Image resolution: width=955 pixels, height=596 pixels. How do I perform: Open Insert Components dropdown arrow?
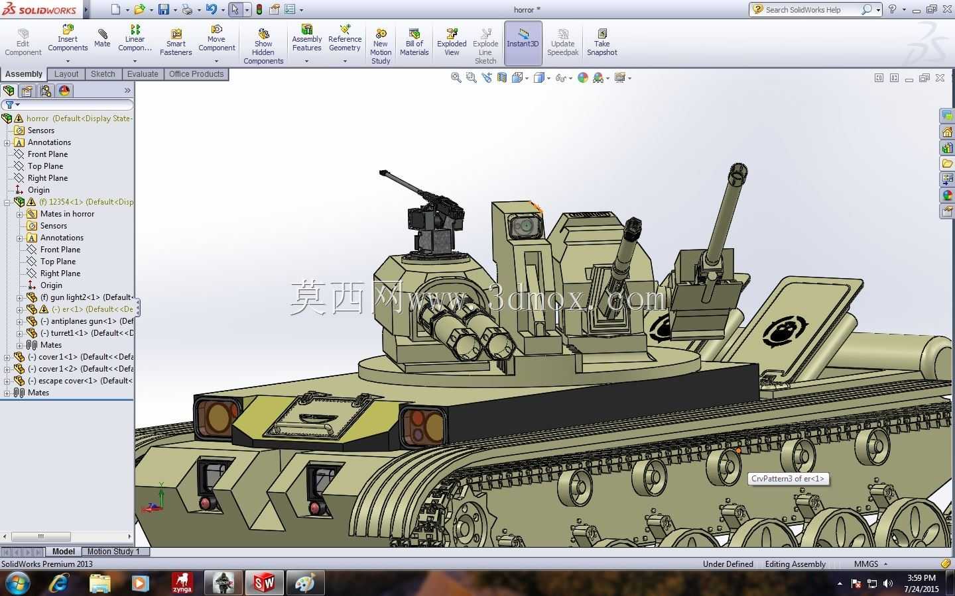tap(68, 61)
